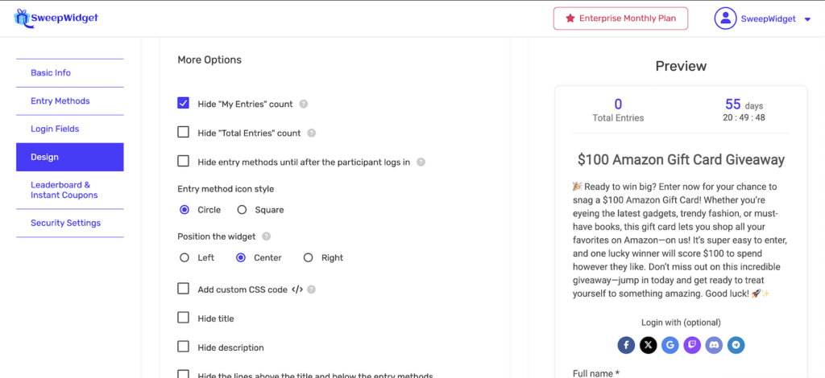
Task: Click the SweepWidget logo
Action: 56,18
